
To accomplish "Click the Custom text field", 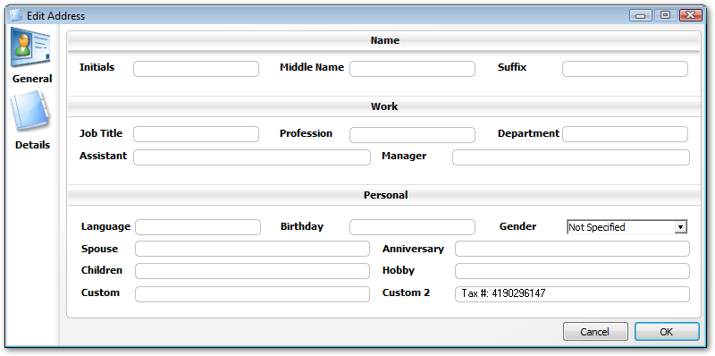I will point(252,294).
